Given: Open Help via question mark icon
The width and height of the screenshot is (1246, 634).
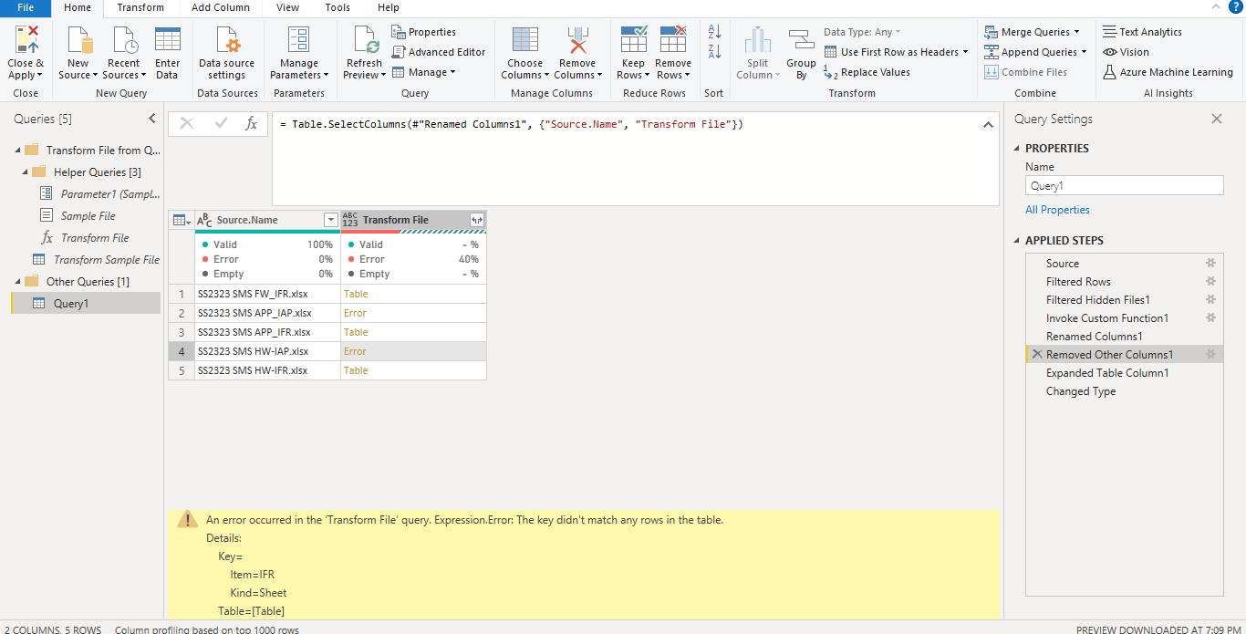Looking at the screenshot, I should [x=1235, y=7].
